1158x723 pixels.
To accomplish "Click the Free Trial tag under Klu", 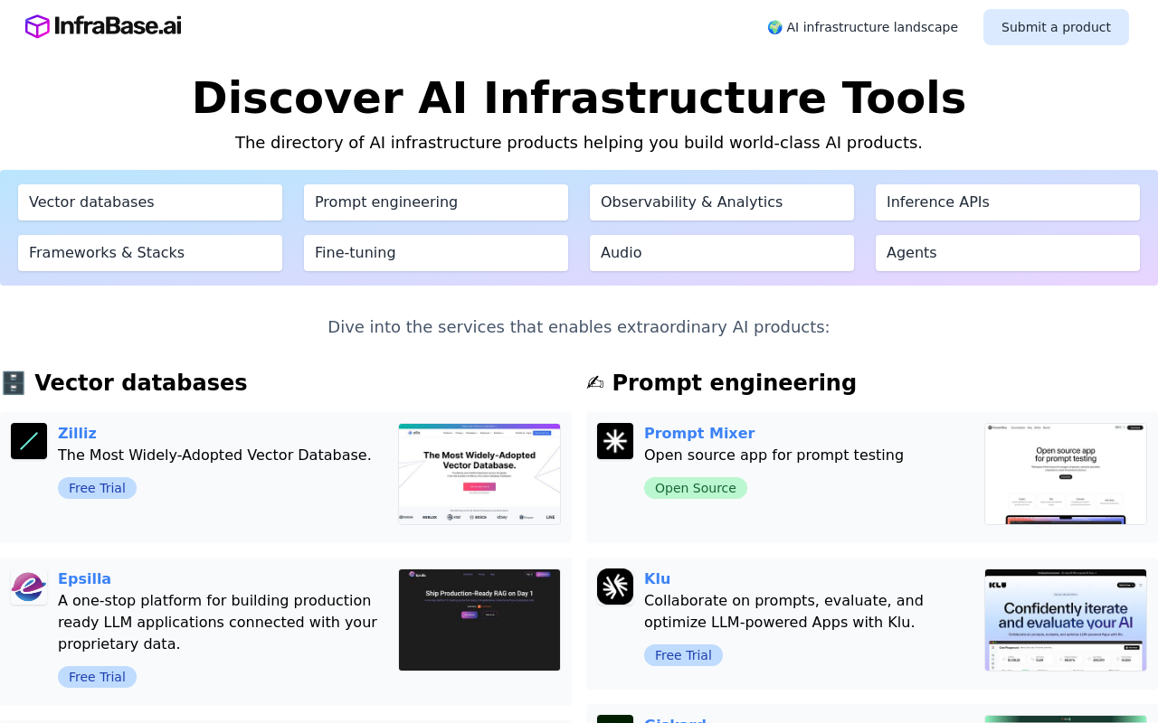I will 683,655.
